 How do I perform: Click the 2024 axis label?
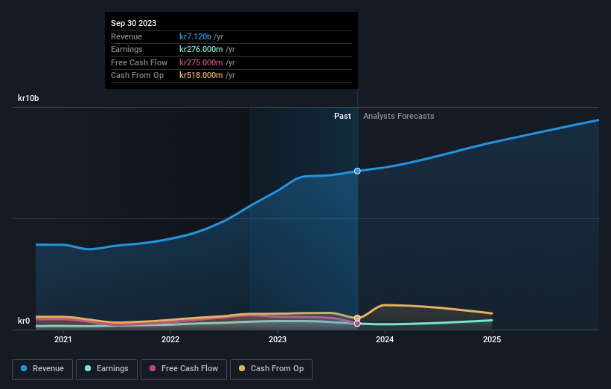click(x=385, y=339)
